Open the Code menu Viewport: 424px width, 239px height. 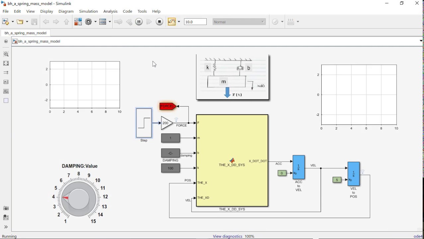(x=128, y=11)
